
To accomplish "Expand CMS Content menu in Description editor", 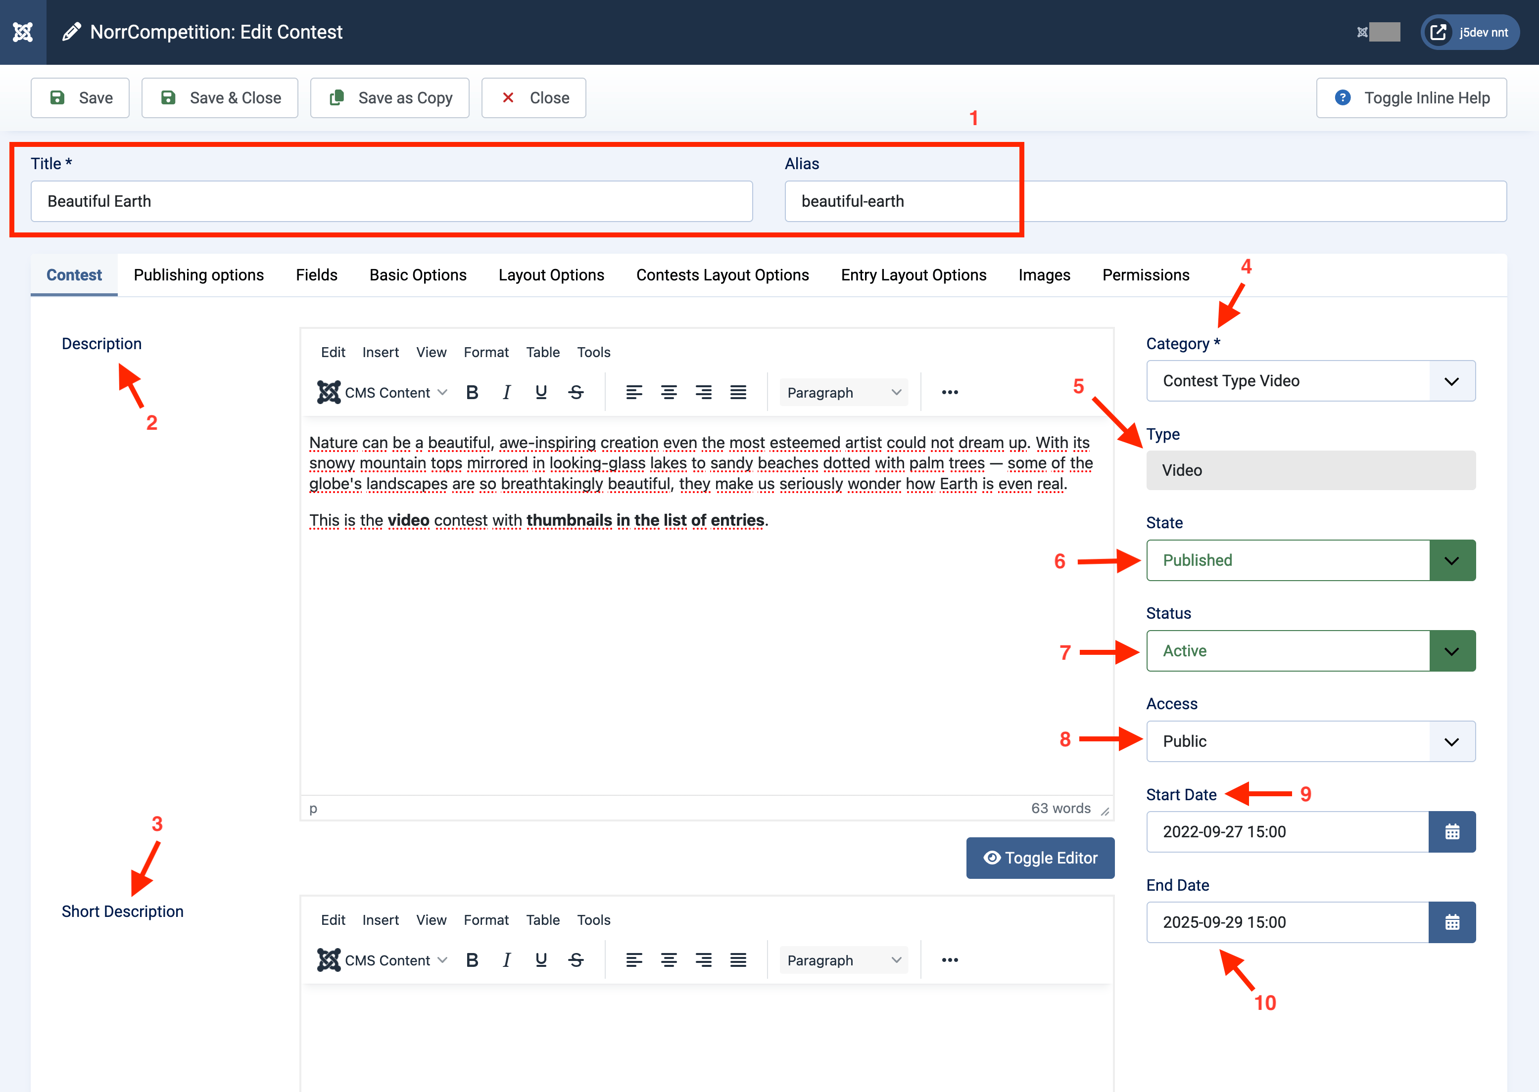I will 382,393.
